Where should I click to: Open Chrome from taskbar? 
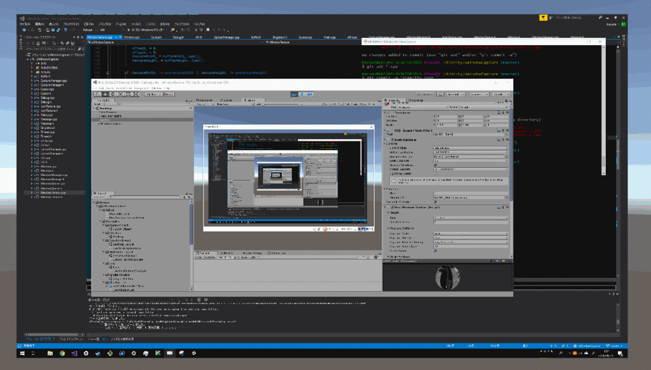(62, 353)
